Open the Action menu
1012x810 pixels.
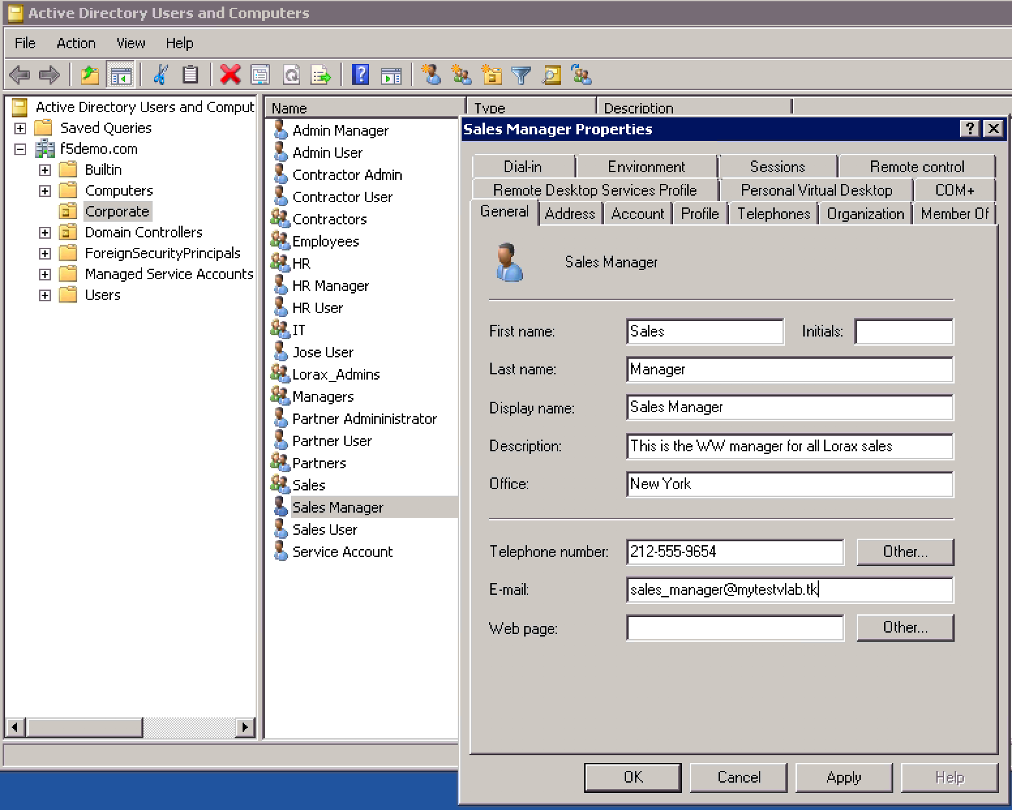[76, 43]
